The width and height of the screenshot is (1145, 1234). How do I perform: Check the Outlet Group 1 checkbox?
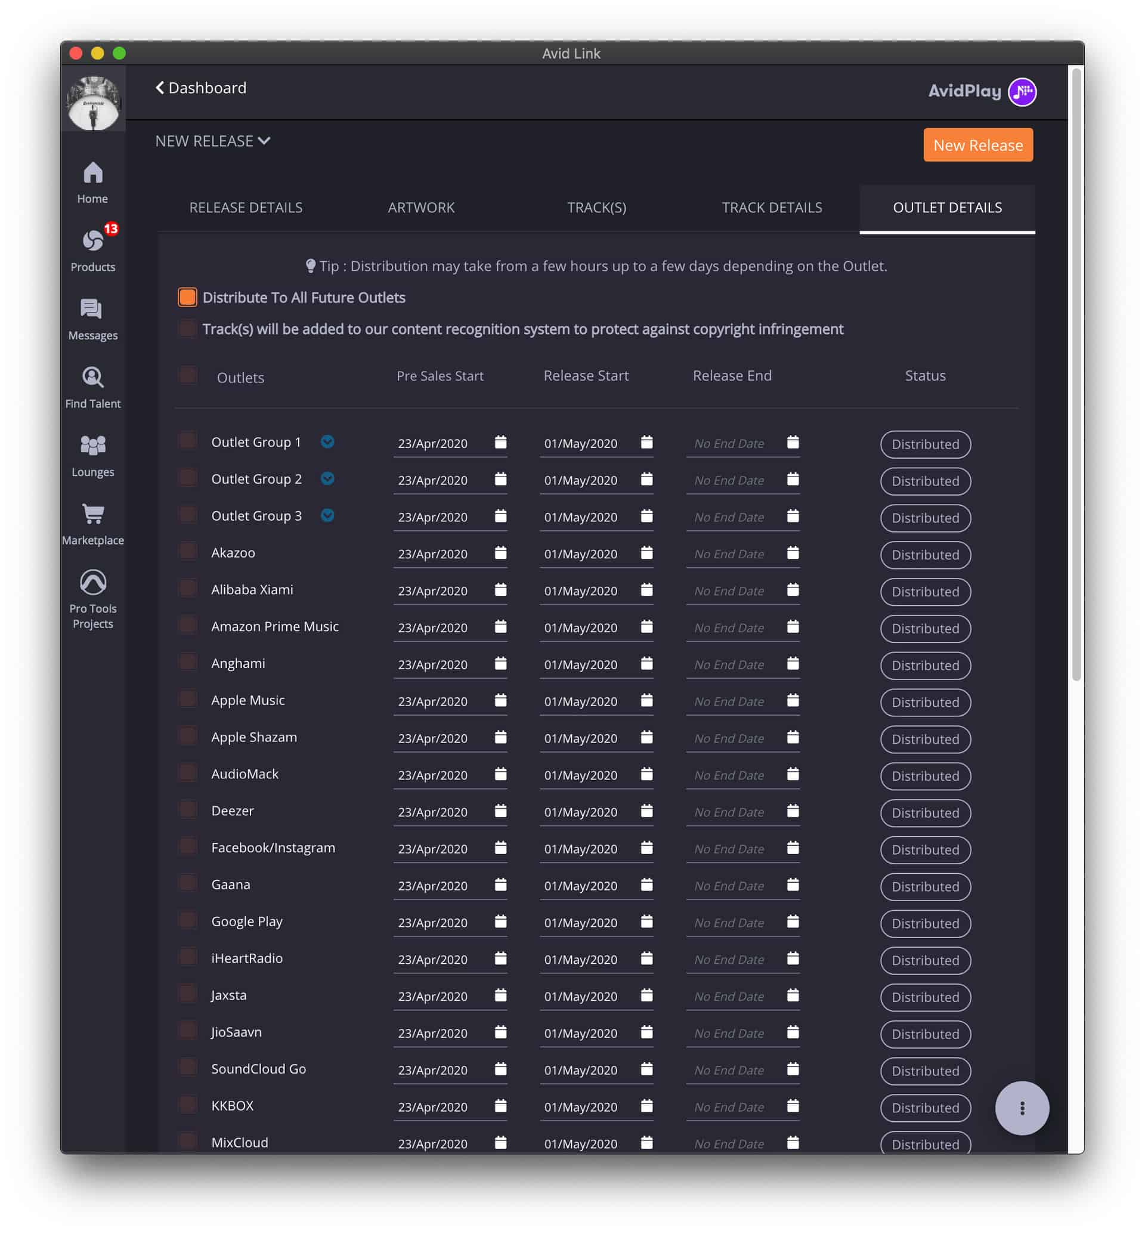[x=188, y=441]
